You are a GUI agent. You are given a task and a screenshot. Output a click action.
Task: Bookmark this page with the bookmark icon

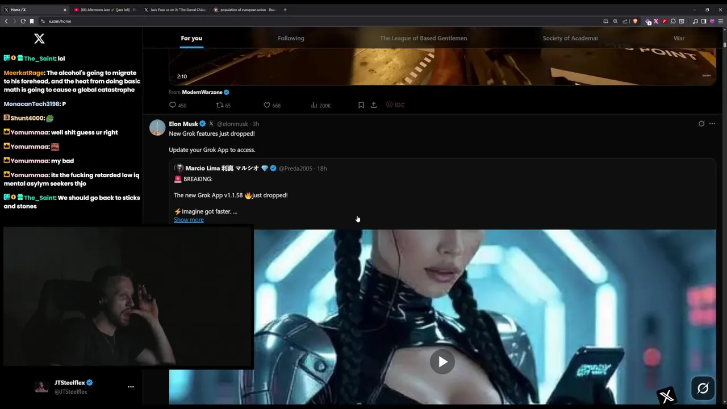click(32, 21)
